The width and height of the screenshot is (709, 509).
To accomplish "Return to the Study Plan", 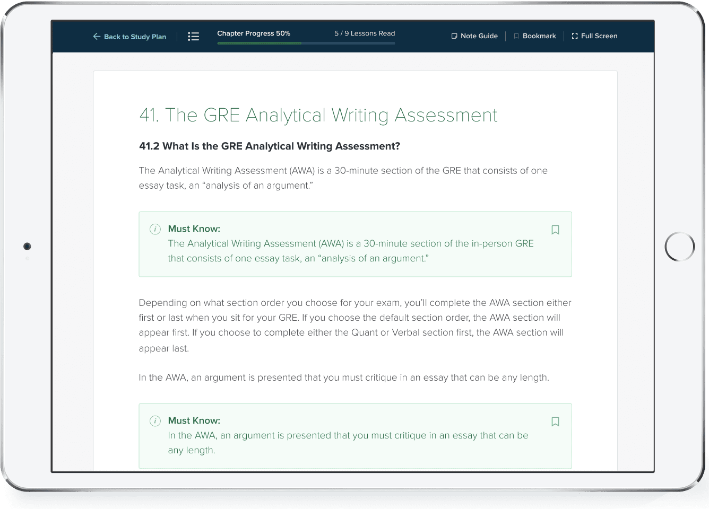I will tap(135, 36).
